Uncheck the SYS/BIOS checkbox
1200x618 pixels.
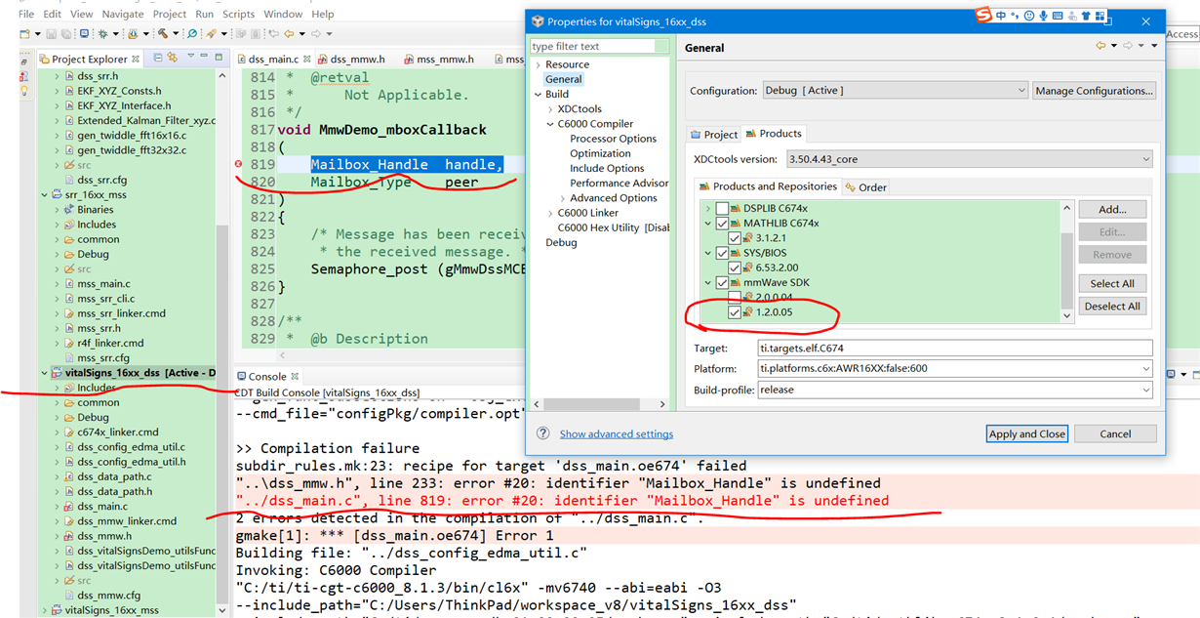click(x=722, y=253)
